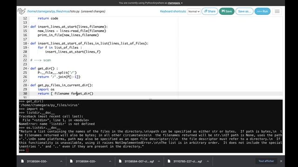Collapse fold arrow at line 14
The image size is (298, 167).
(x=28, y=27)
